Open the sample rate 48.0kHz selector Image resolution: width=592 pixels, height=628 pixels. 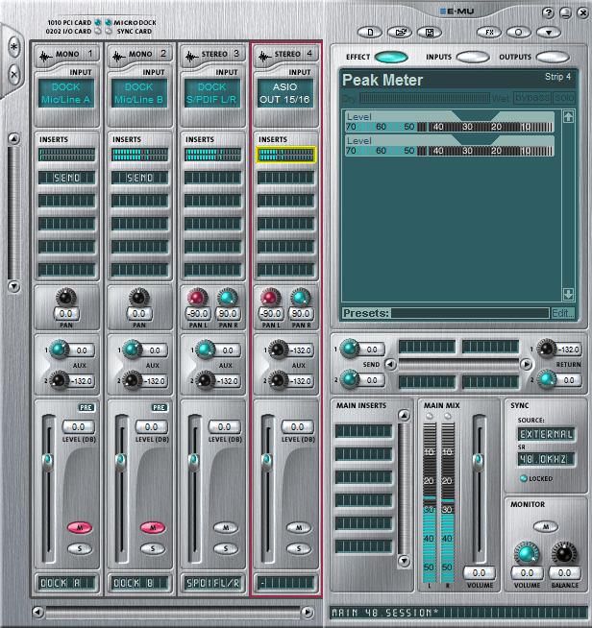pyautogui.click(x=546, y=459)
